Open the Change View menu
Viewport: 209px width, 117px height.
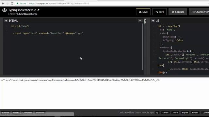point(199,12)
